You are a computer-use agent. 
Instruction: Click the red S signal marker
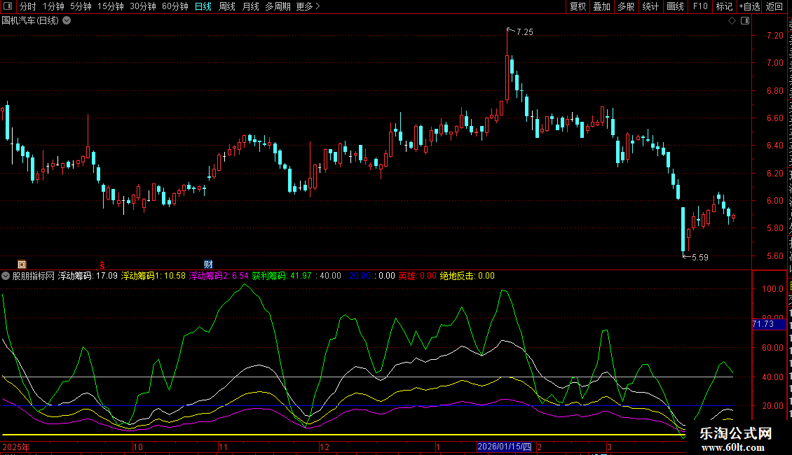[102, 264]
